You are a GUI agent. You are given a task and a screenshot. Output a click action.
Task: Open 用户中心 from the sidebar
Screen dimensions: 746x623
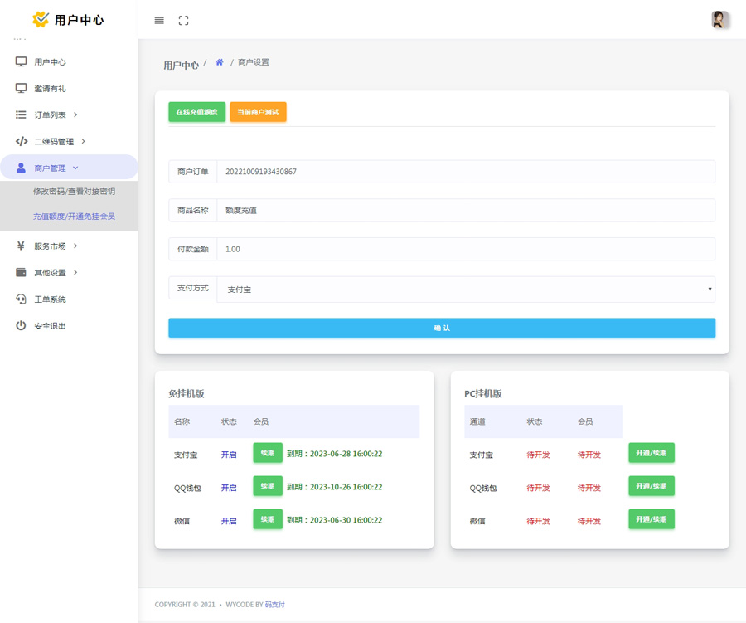pyautogui.click(x=50, y=62)
